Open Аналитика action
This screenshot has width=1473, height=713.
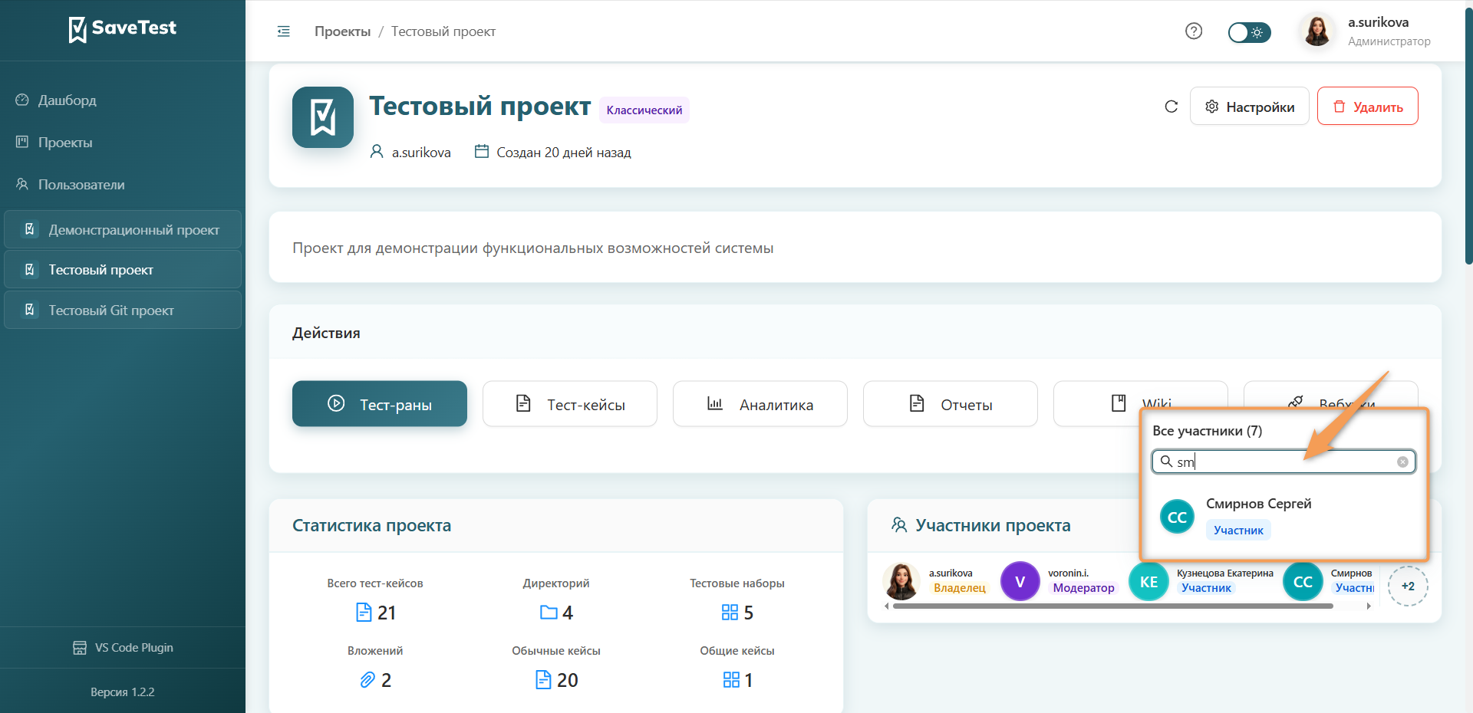point(760,404)
